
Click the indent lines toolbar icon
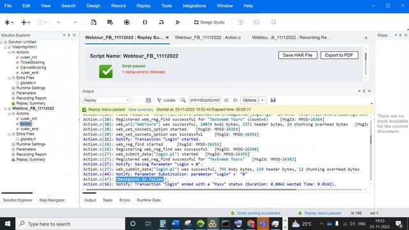click(x=240, y=22)
